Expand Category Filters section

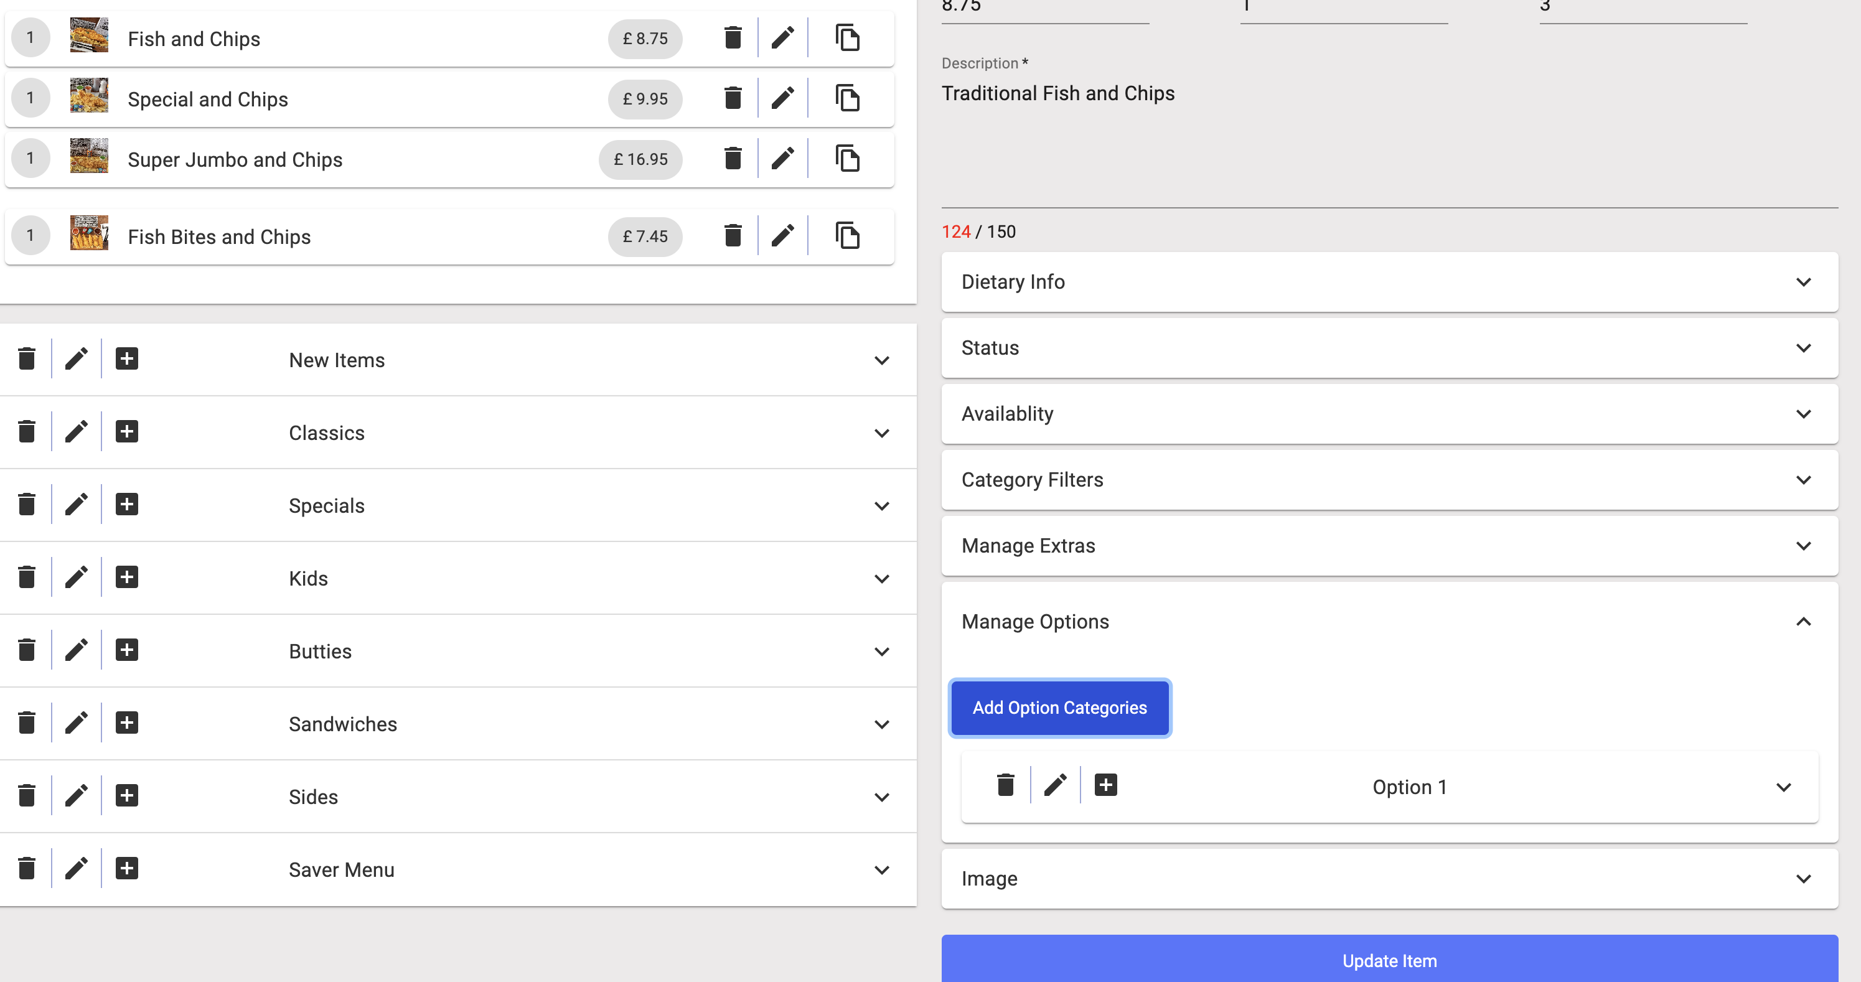pos(1389,480)
